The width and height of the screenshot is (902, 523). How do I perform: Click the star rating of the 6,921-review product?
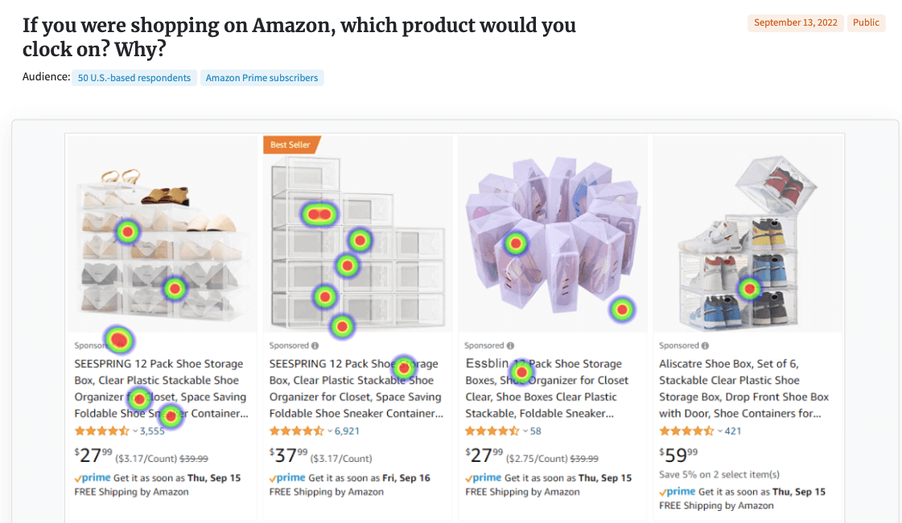pos(297,431)
